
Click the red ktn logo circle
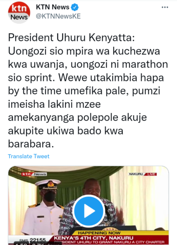pos(19,8)
